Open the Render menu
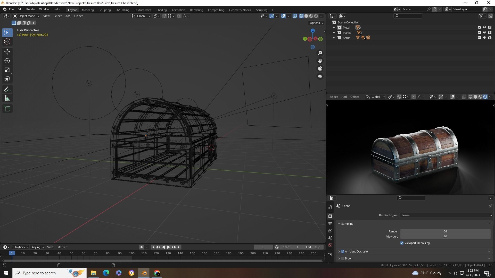This screenshot has height=278, width=495. (31, 9)
